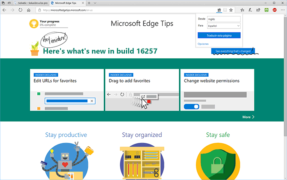Image resolution: width=287 pixels, height=180 pixels.
Task: Show tabs you've set aside icon
Action: pos(3,3)
